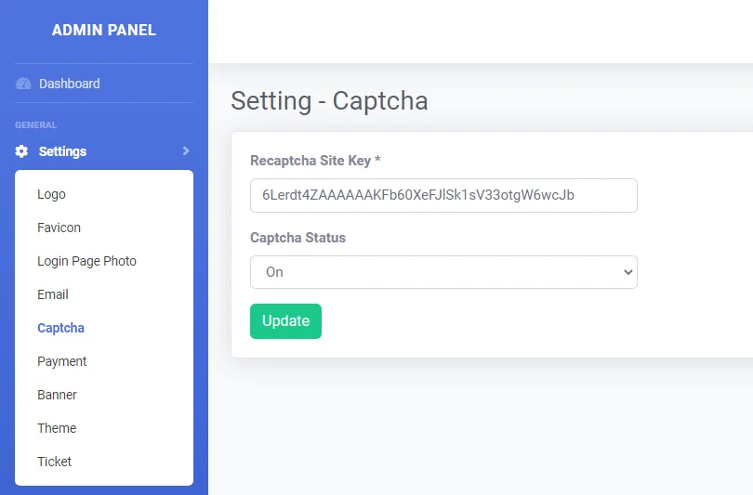Open the Dashboard link
Viewport: 753px width, 495px height.
point(70,84)
